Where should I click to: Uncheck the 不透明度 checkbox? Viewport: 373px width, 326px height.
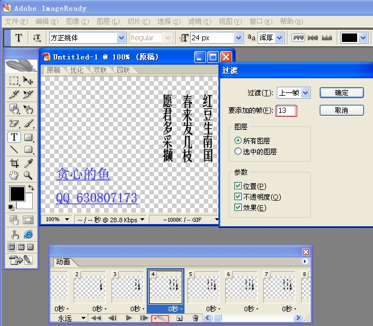[238, 197]
